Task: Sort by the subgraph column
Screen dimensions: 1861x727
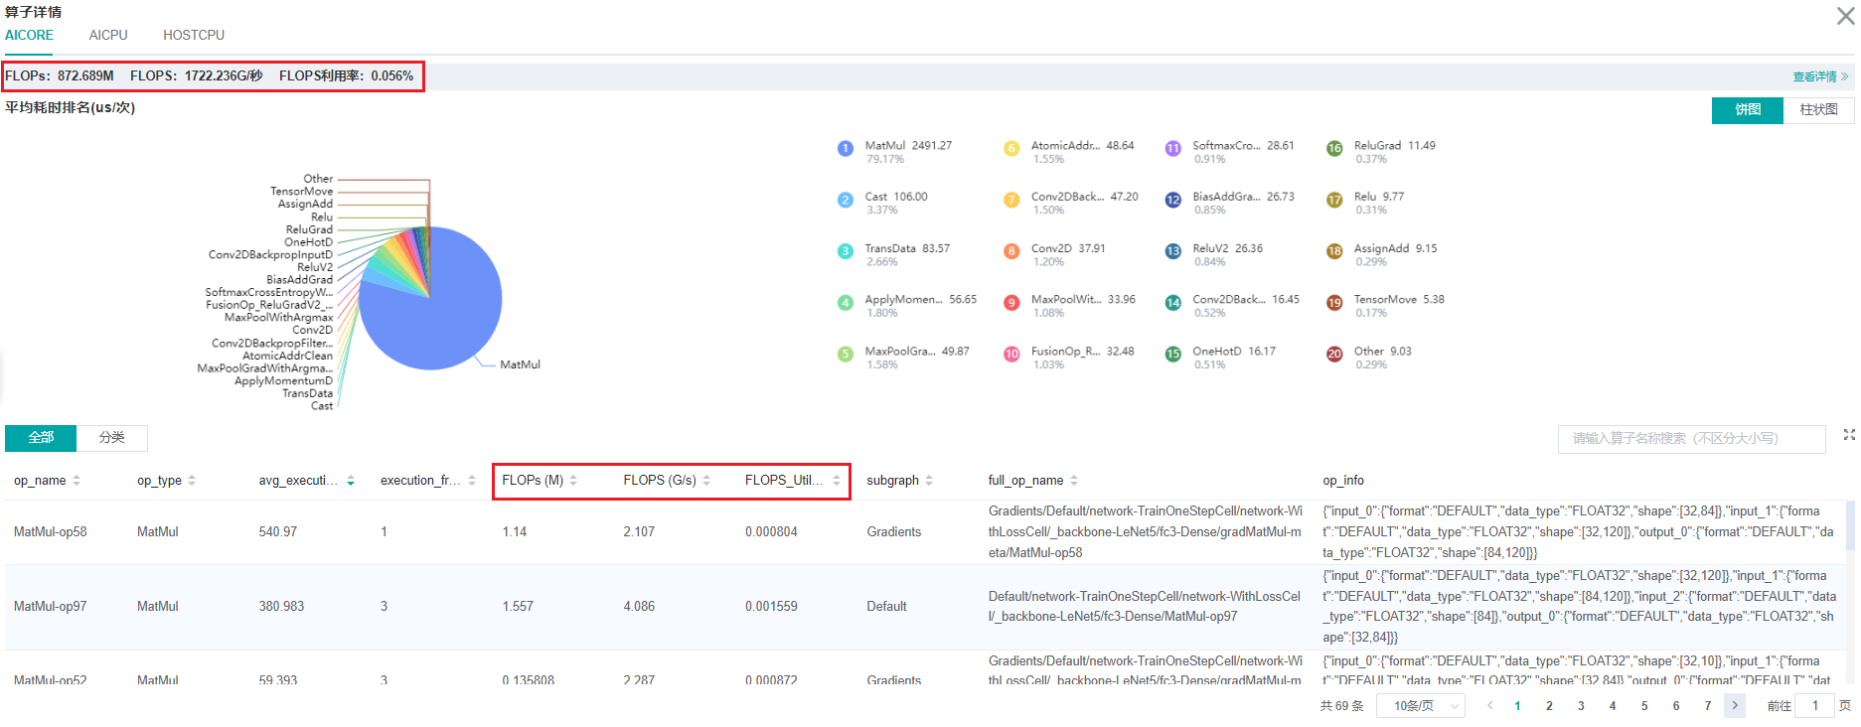Action: (929, 481)
